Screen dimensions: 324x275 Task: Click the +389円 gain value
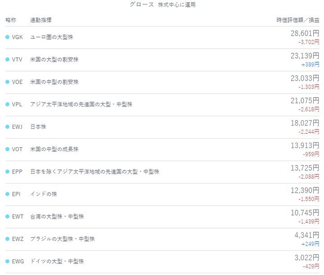(x=310, y=64)
